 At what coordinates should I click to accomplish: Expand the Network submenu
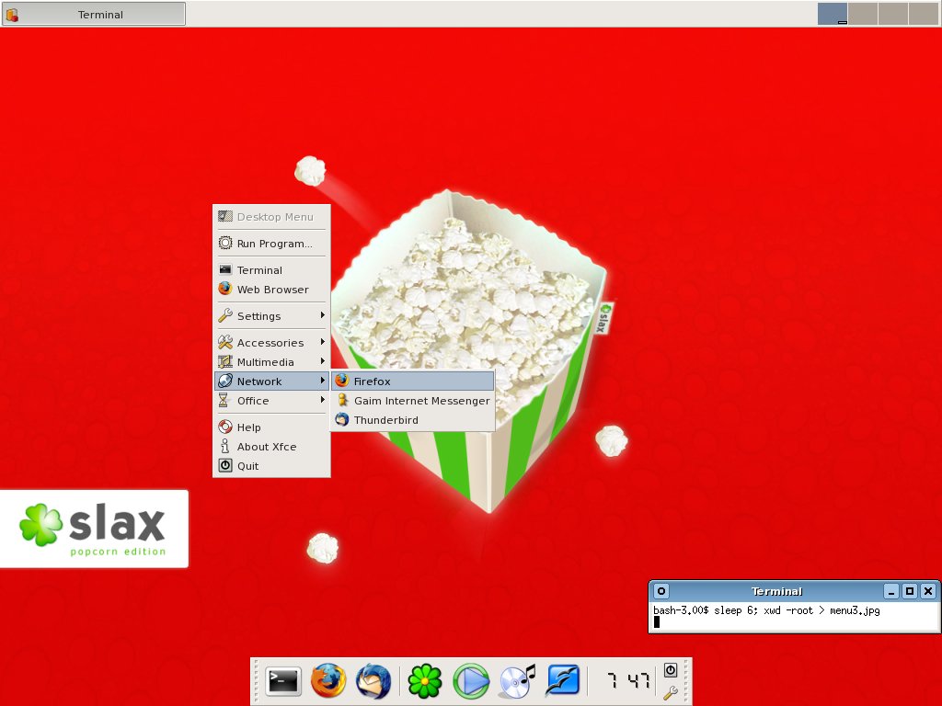[x=271, y=381]
